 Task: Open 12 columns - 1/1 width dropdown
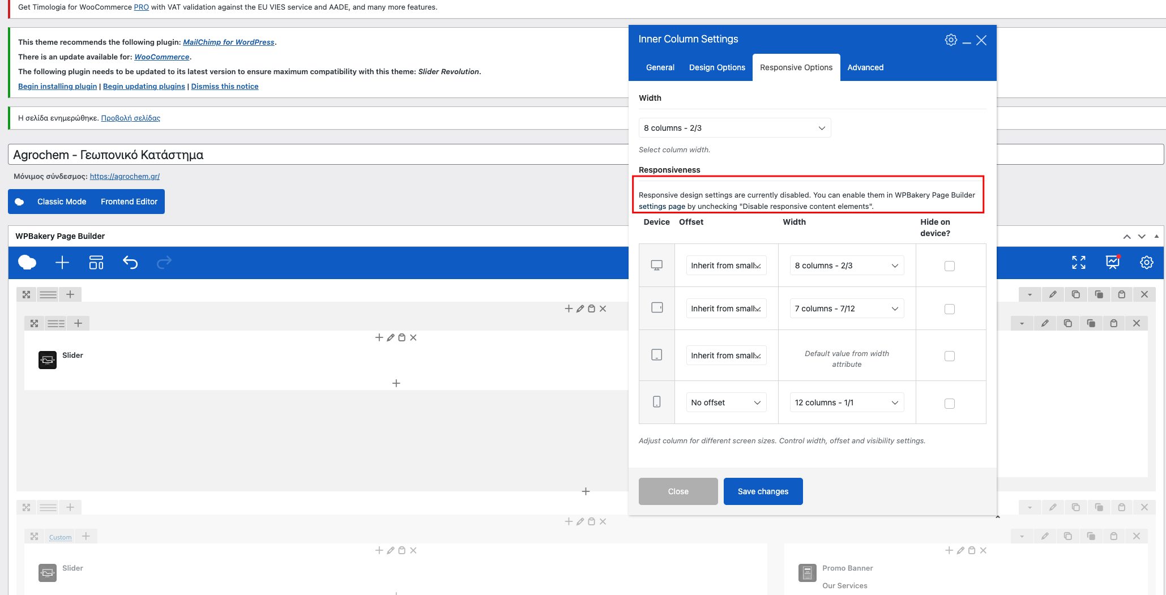click(x=847, y=403)
